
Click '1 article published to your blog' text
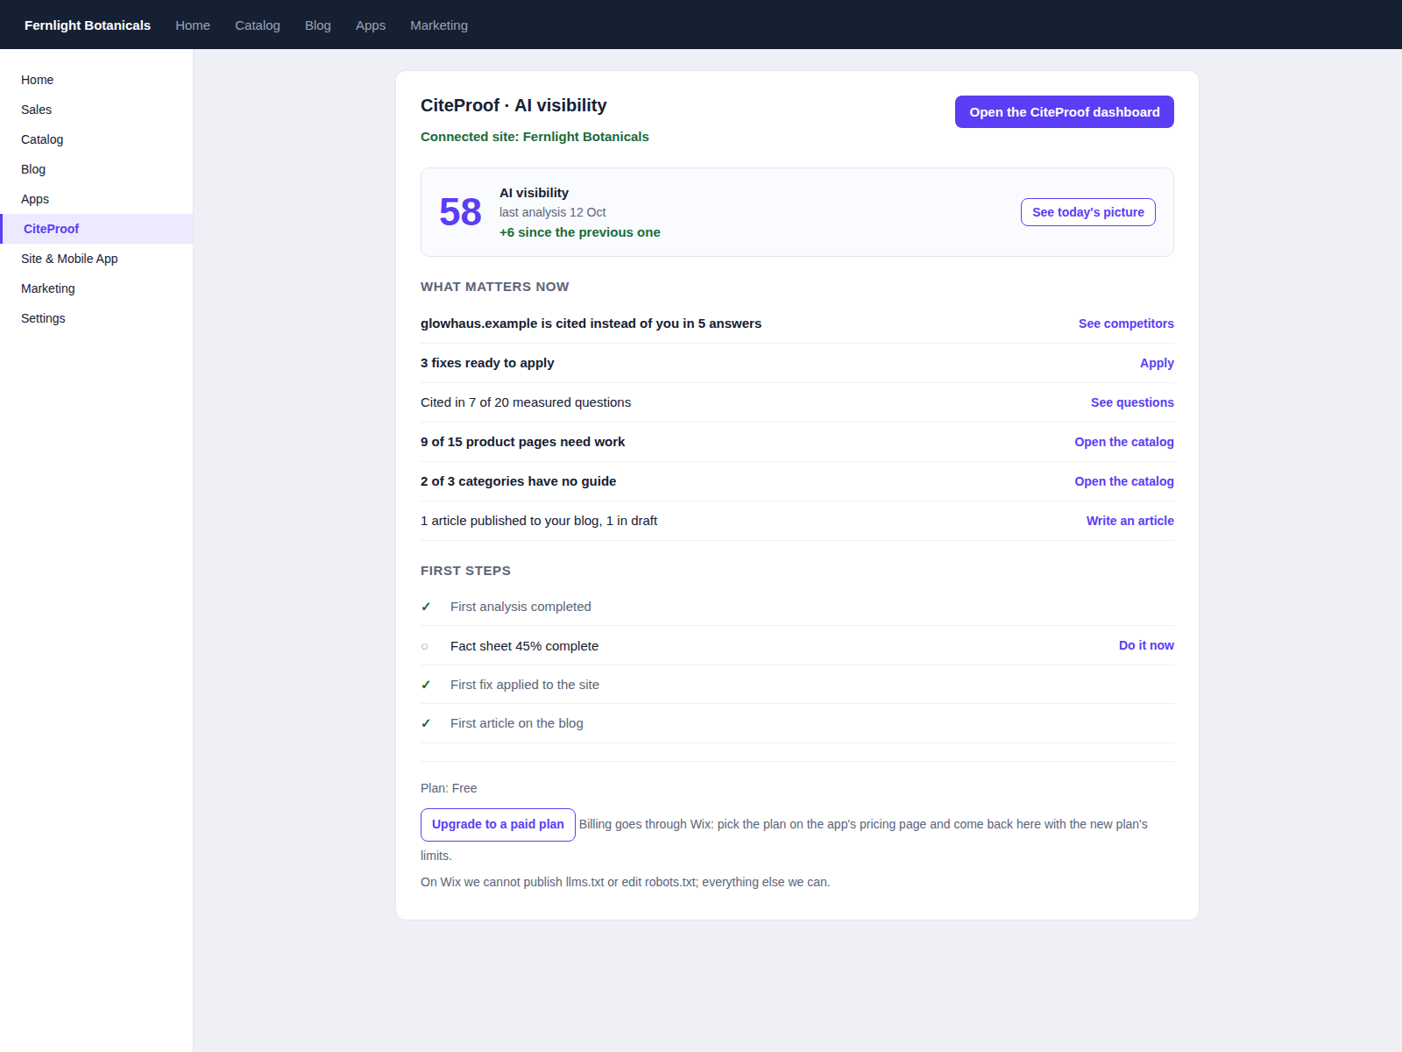point(539,521)
